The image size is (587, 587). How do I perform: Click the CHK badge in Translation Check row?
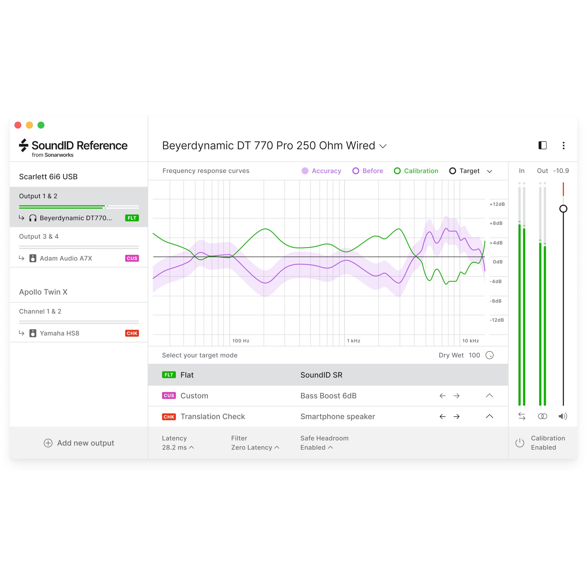tap(169, 416)
